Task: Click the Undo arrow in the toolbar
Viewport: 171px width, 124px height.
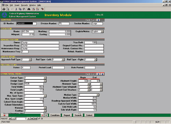Action: pyautogui.click(x=12, y=9)
